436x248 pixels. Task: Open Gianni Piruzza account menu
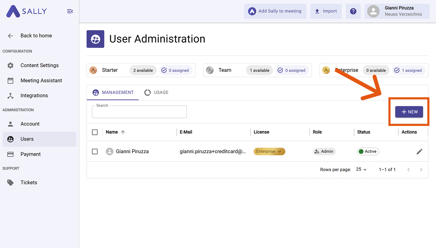(x=397, y=11)
